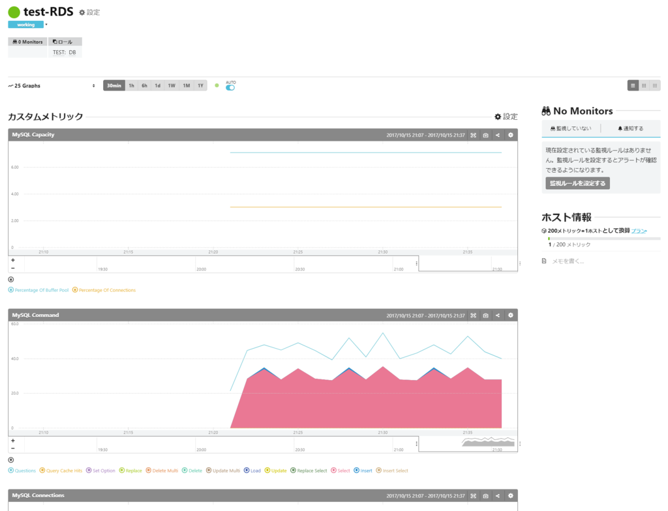668x511 pixels.
Task: Zoom out on MySQL Capacity timeline
Action: click(x=13, y=268)
